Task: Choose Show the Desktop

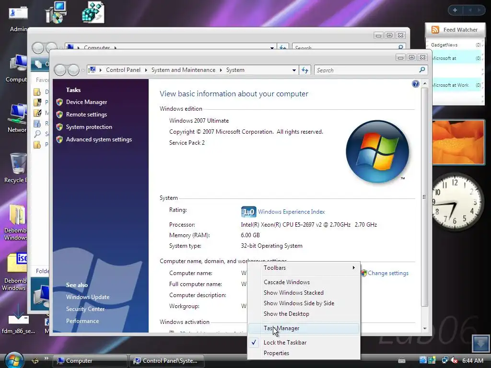Action: [x=304, y=314]
